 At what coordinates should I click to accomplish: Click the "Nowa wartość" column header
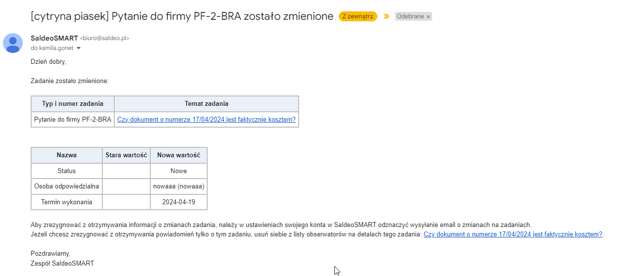tap(179, 155)
